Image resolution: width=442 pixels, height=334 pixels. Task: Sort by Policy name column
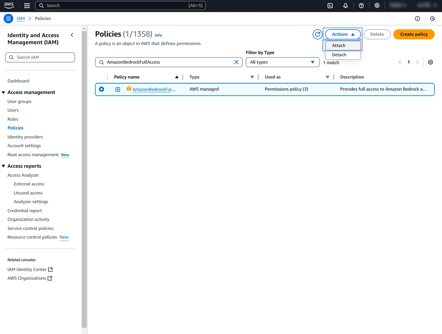177,77
